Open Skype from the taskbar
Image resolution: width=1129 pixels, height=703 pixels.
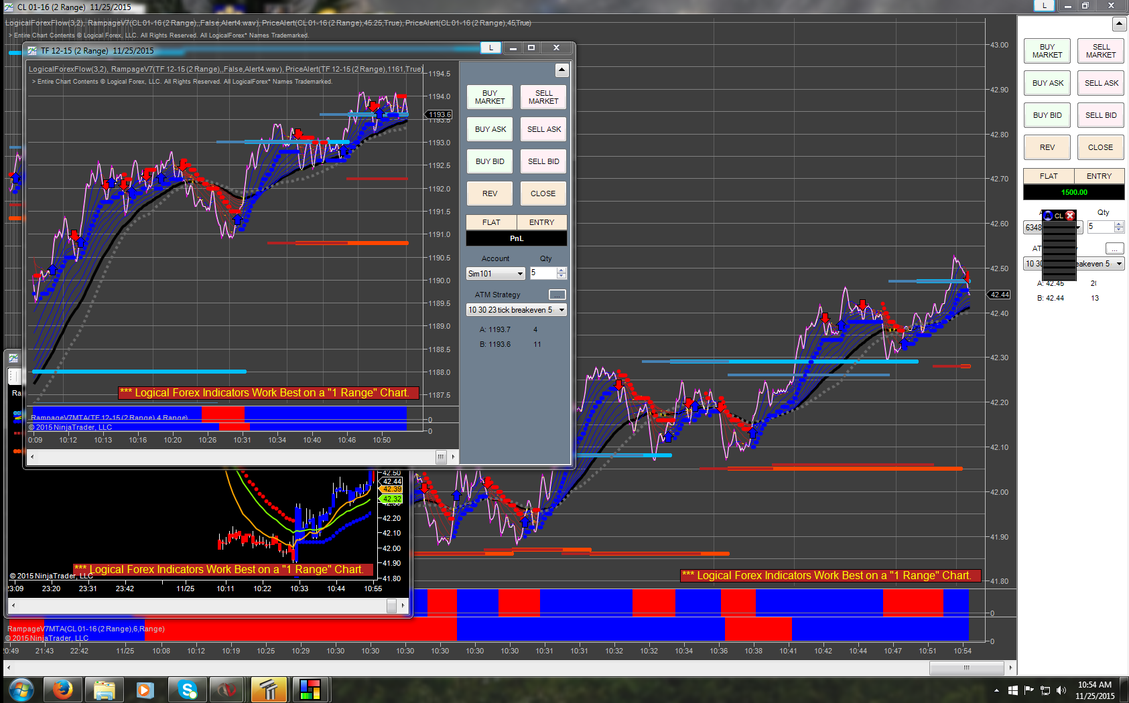coord(187,689)
